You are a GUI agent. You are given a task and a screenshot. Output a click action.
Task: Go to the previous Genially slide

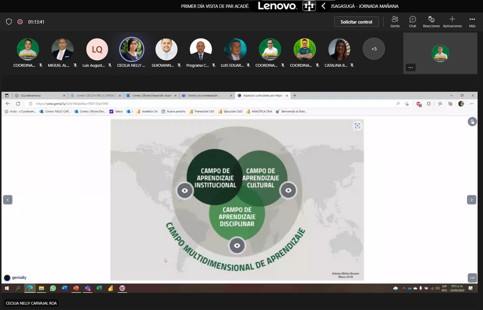[x=8, y=200]
